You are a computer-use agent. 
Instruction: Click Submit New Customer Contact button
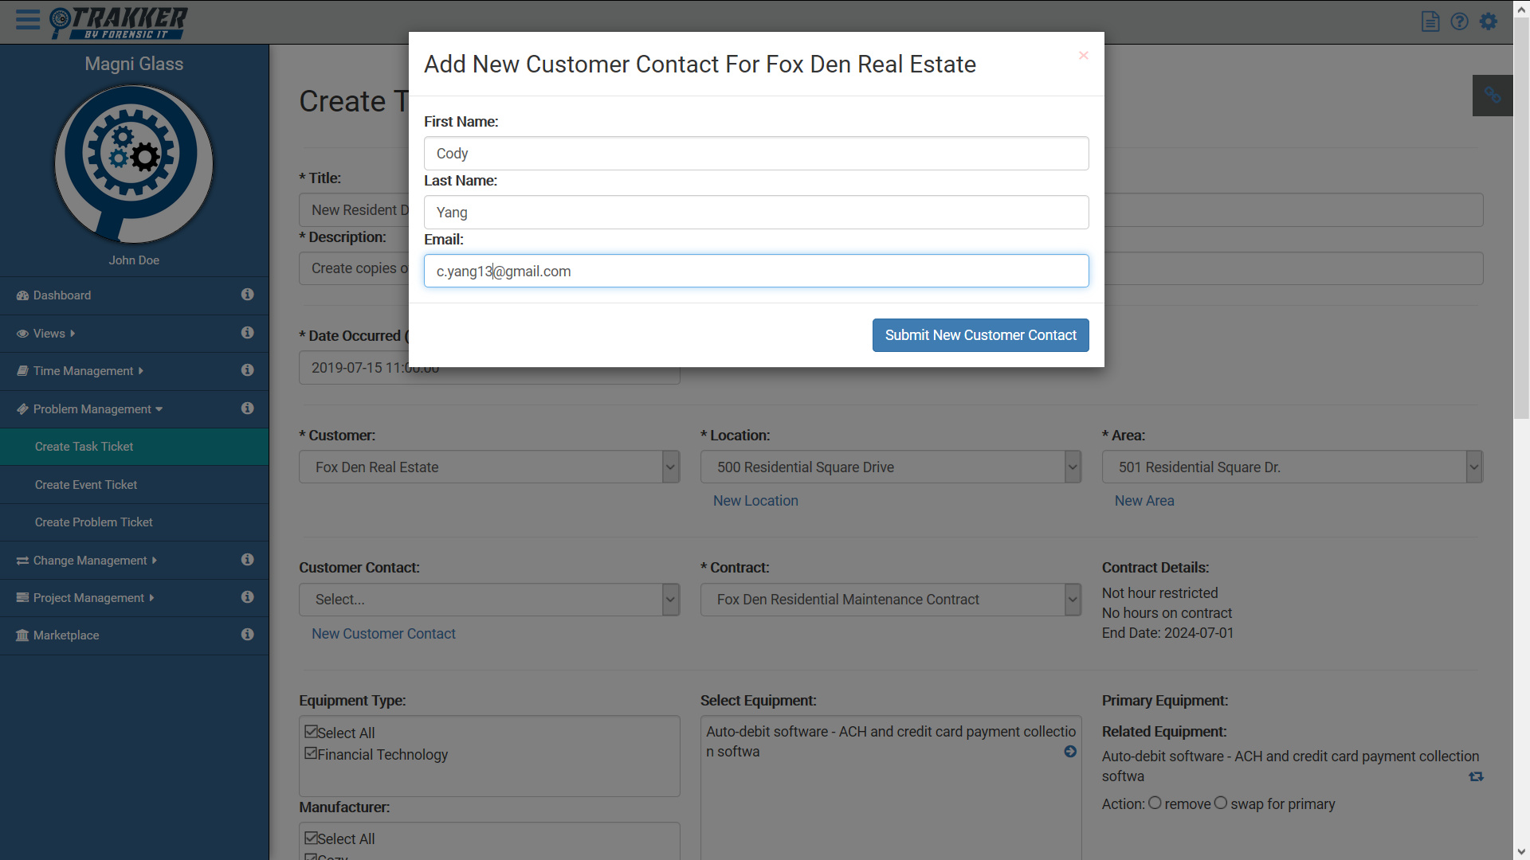click(980, 335)
